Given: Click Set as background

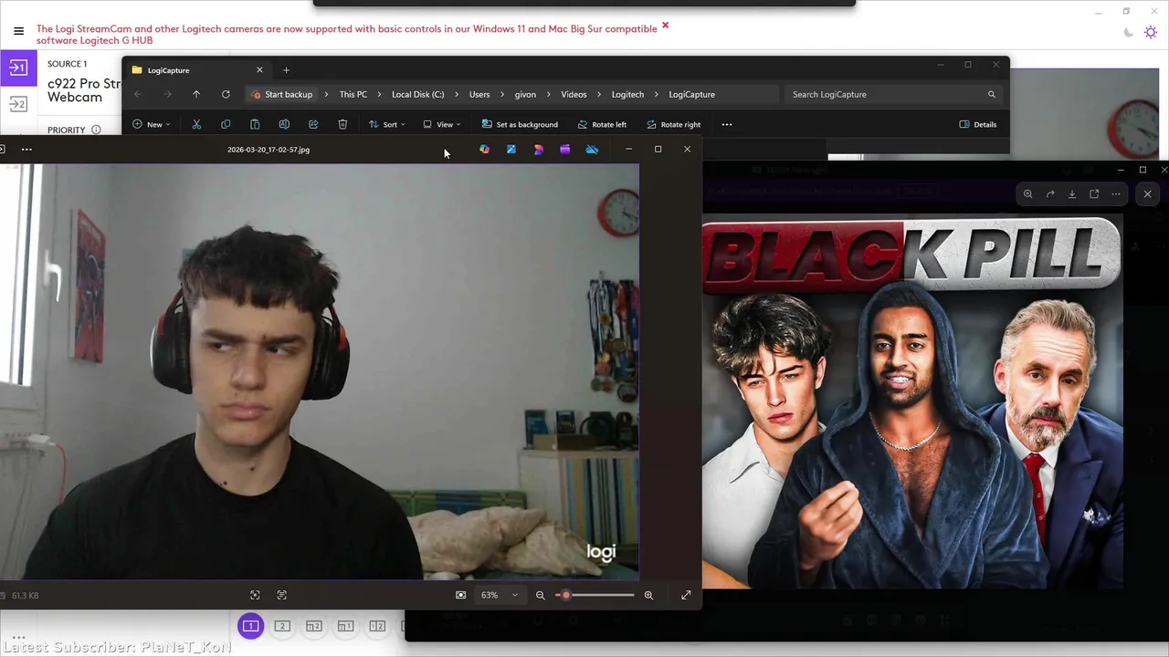Looking at the screenshot, I should click(x=520, y=124).
